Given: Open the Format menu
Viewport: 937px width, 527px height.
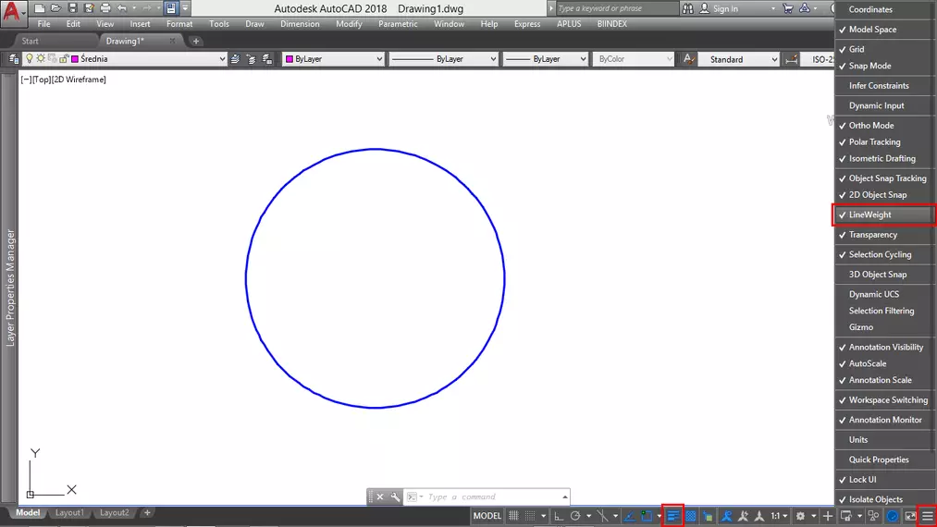Looking at the screenshot, I should pyautogui.click(x=179, y=24).
